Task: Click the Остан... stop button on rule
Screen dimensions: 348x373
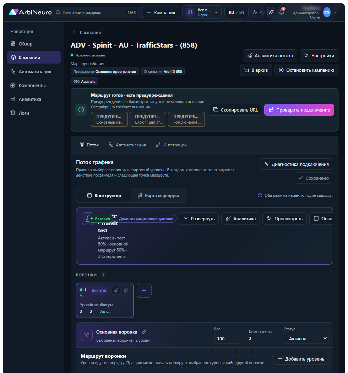Action: 321,218
